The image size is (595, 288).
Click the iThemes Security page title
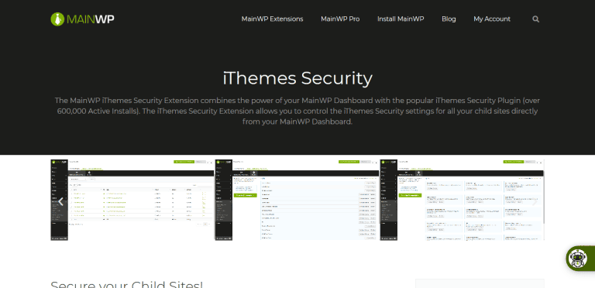(297, 78)
